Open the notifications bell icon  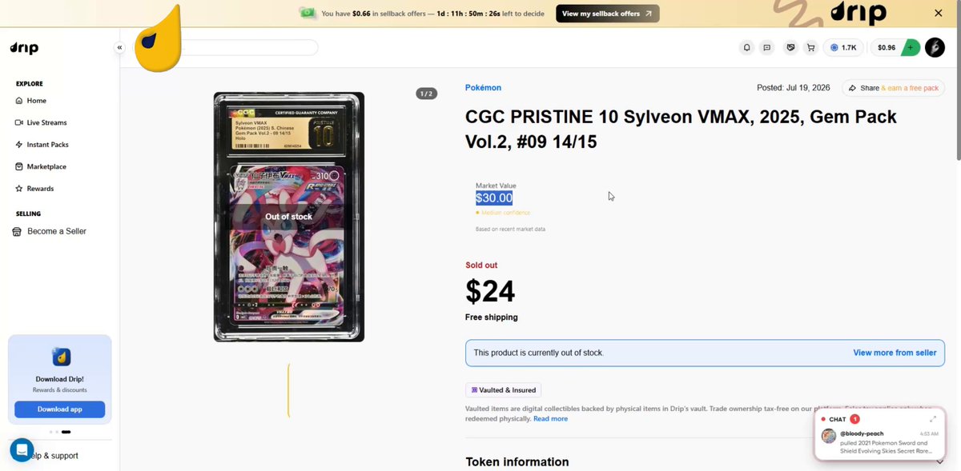pos(747,48)
